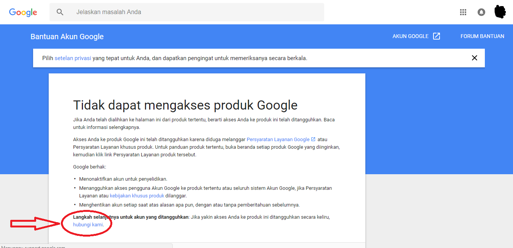Image resolution: width=513 pixels, height=248 pixels.
Task: Click the Bantuan Akun Google title
Action: [x=67, y=37]
